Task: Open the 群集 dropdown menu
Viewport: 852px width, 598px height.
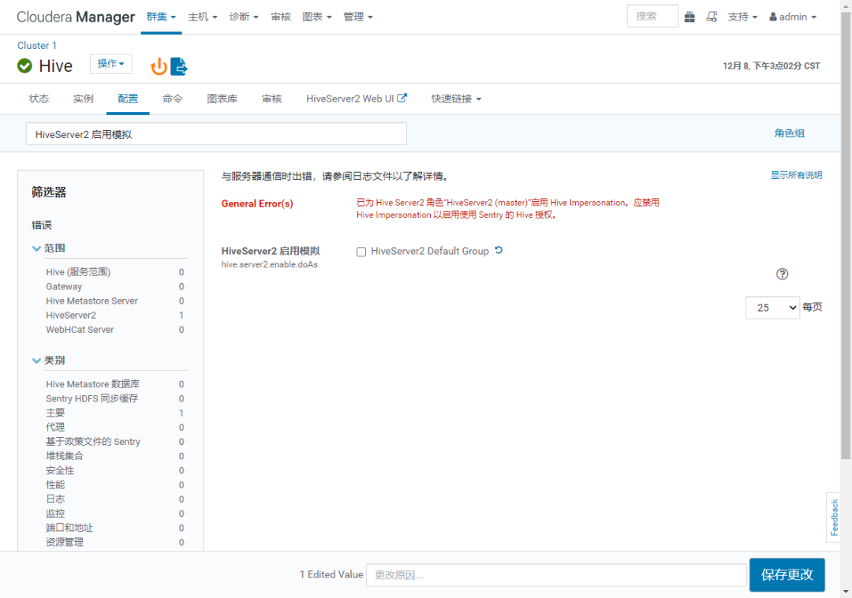Action: [162, 17]
